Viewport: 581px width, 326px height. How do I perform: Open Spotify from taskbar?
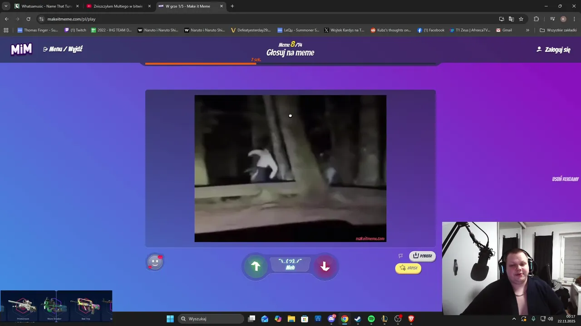coord(371,319)
